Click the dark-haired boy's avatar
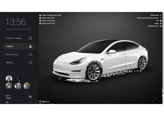164x116 pixels. pos(9,86)
